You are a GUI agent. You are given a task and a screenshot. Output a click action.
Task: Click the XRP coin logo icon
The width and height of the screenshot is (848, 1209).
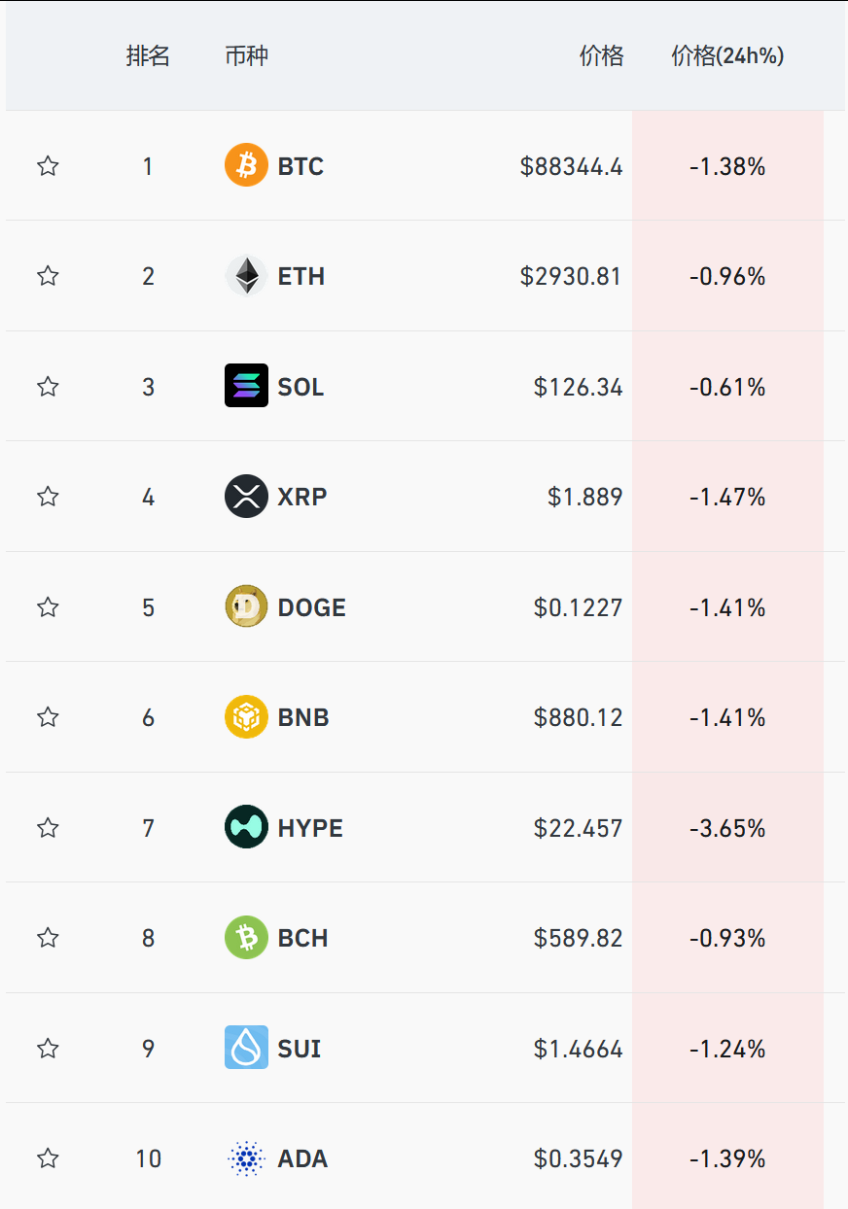click(246, 497)
